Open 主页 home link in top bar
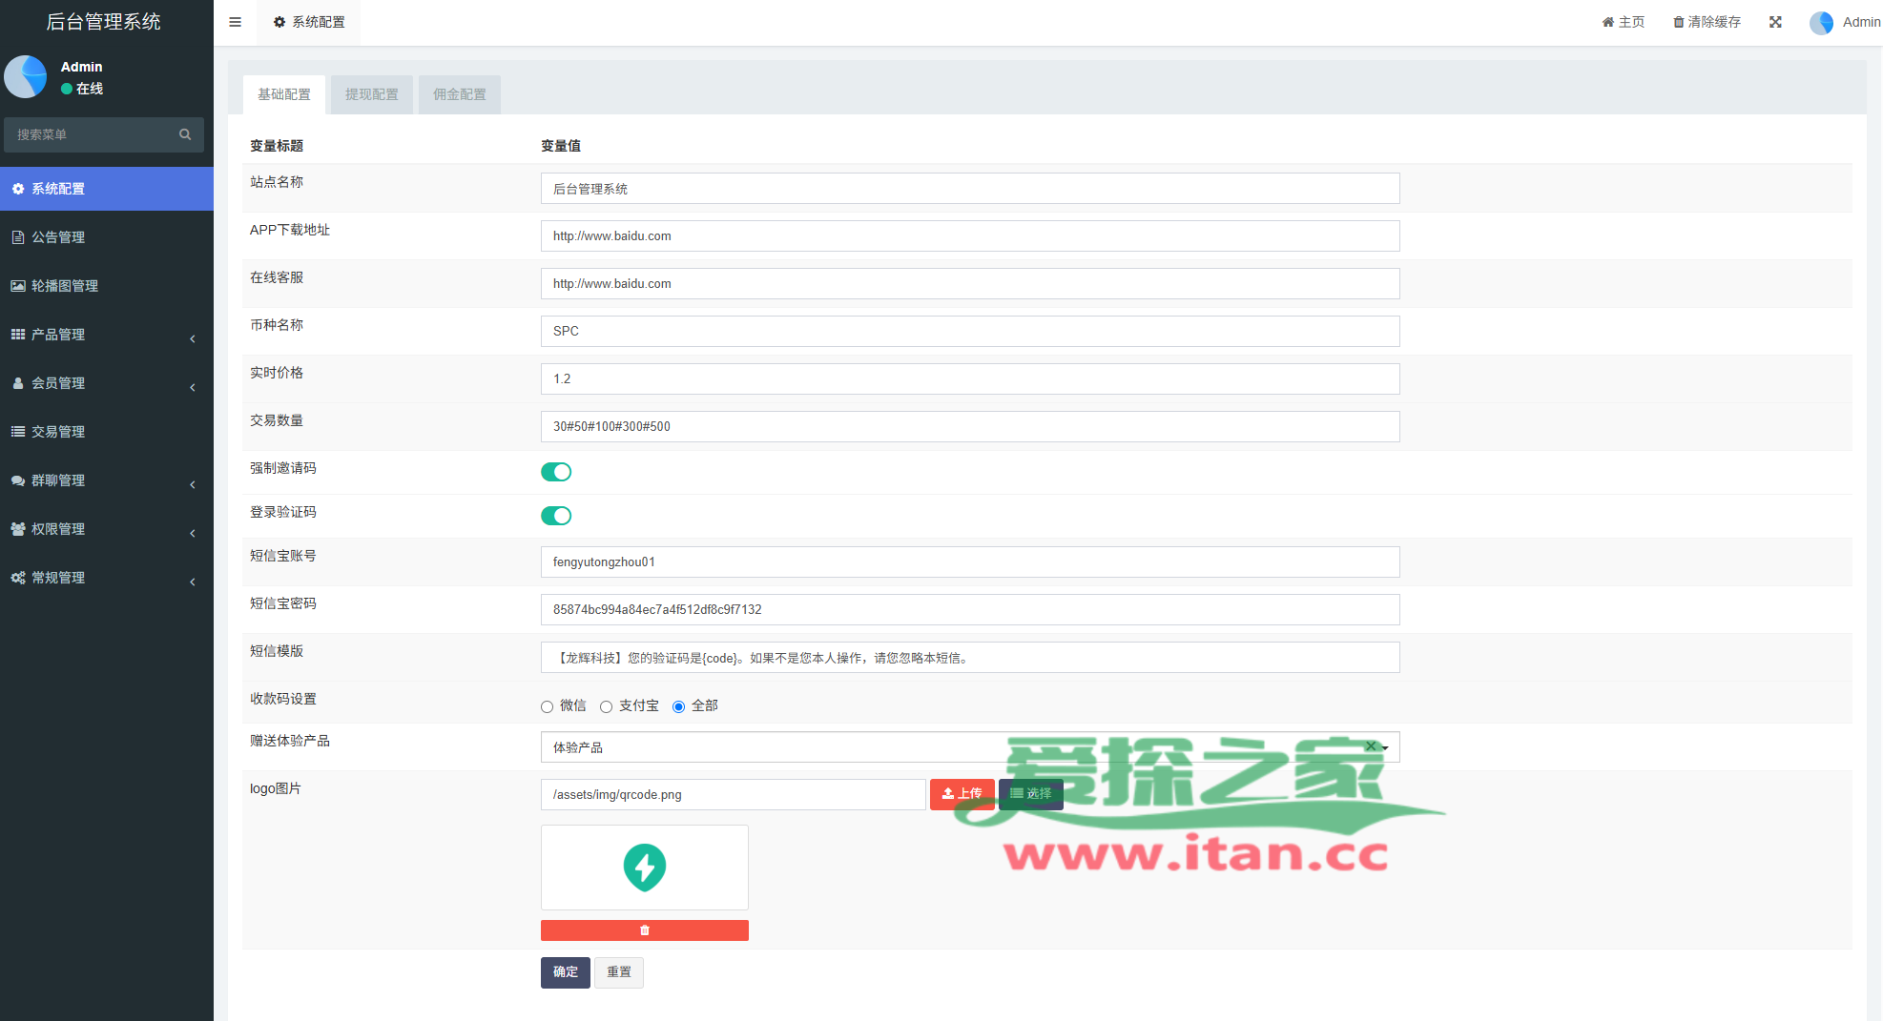 click(1624, 22)
